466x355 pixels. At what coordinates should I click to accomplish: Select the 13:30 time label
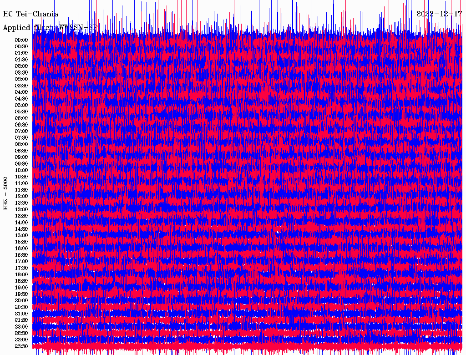point(21,216)
